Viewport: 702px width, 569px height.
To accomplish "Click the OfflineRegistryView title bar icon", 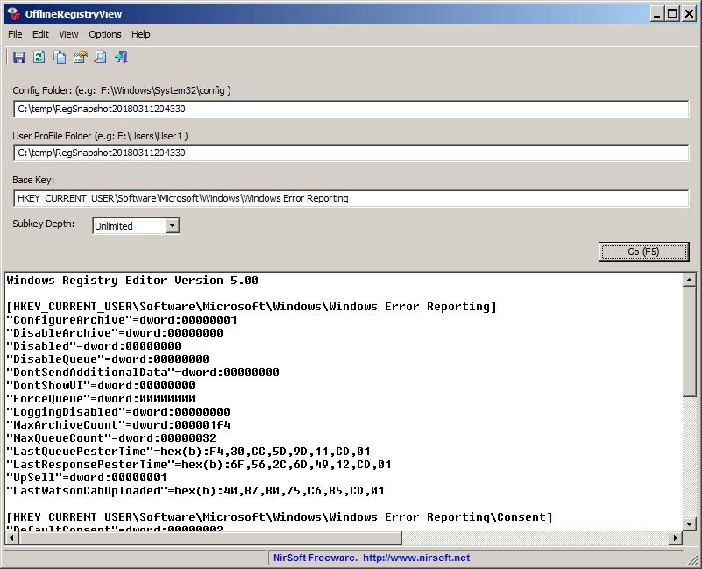I will [x=14, y=14].
